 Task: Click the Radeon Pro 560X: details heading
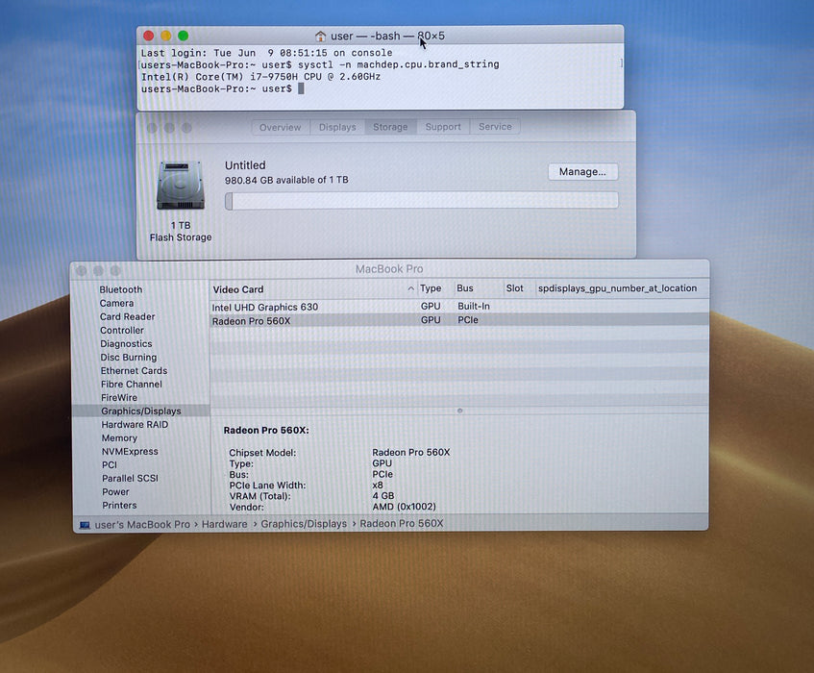coord(266,431)
